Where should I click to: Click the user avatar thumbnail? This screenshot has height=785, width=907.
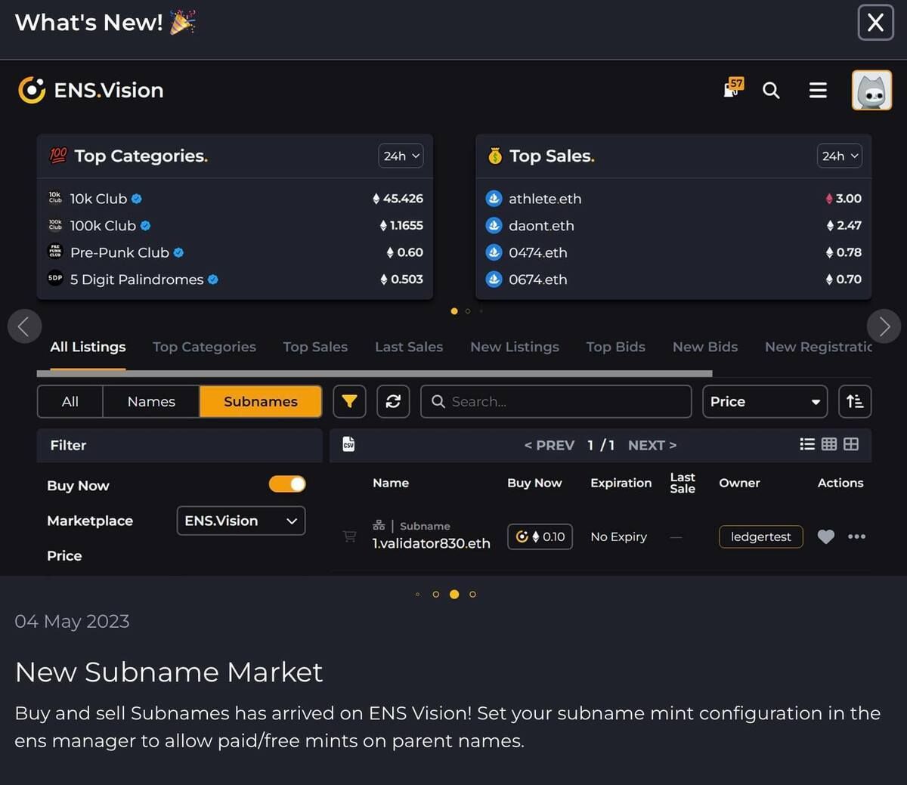871,90
